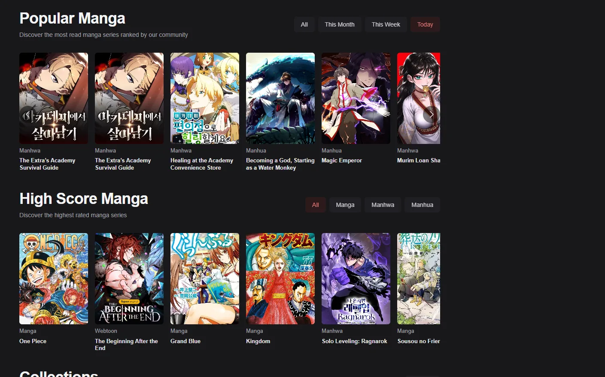Select the All filter in Popular Manga
Screen dimensions: 605x377
point(304,24)
